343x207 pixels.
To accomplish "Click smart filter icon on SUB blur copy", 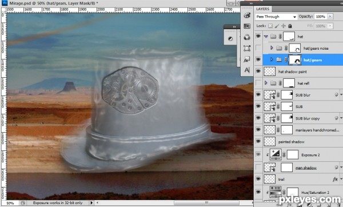I will pos(337,118).
